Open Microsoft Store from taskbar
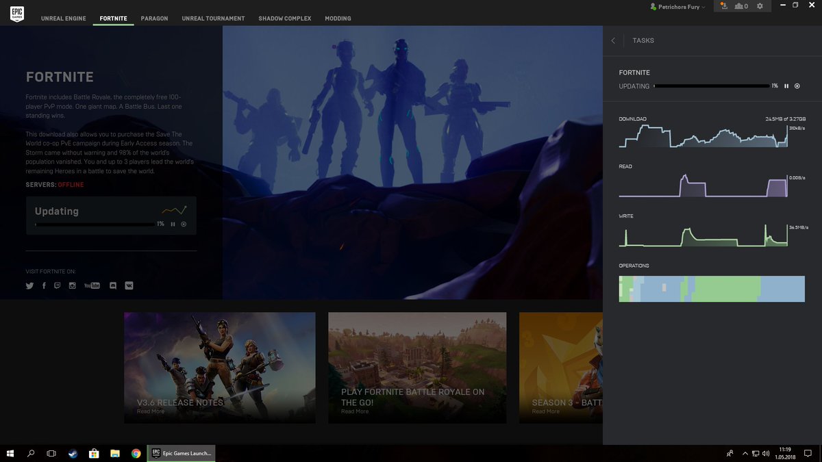Screen dimensions: 822x462 94,453
